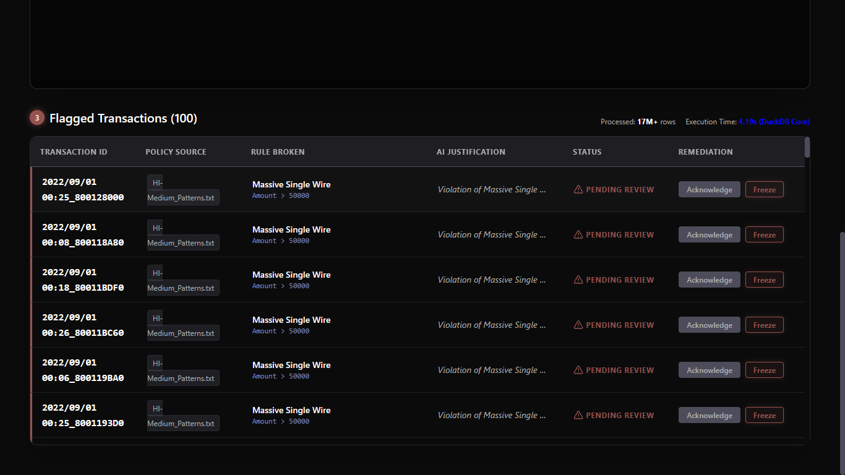
Task: Click the pending review warning triangle for 00:08_800118A80
Action: click(x=578, y=234)
